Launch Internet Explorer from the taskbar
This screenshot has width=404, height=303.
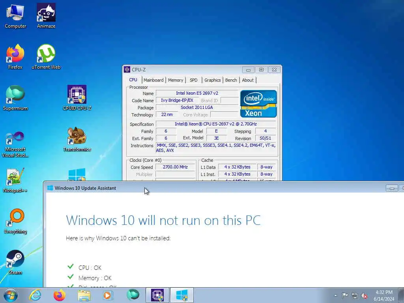pos(35,295)
